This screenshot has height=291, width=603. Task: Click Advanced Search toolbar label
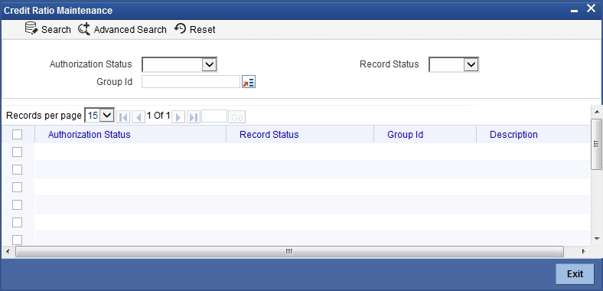pos(130,30)
